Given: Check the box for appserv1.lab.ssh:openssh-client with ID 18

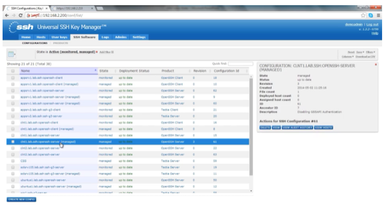Looking at the screenshot, I should (13, 78).
